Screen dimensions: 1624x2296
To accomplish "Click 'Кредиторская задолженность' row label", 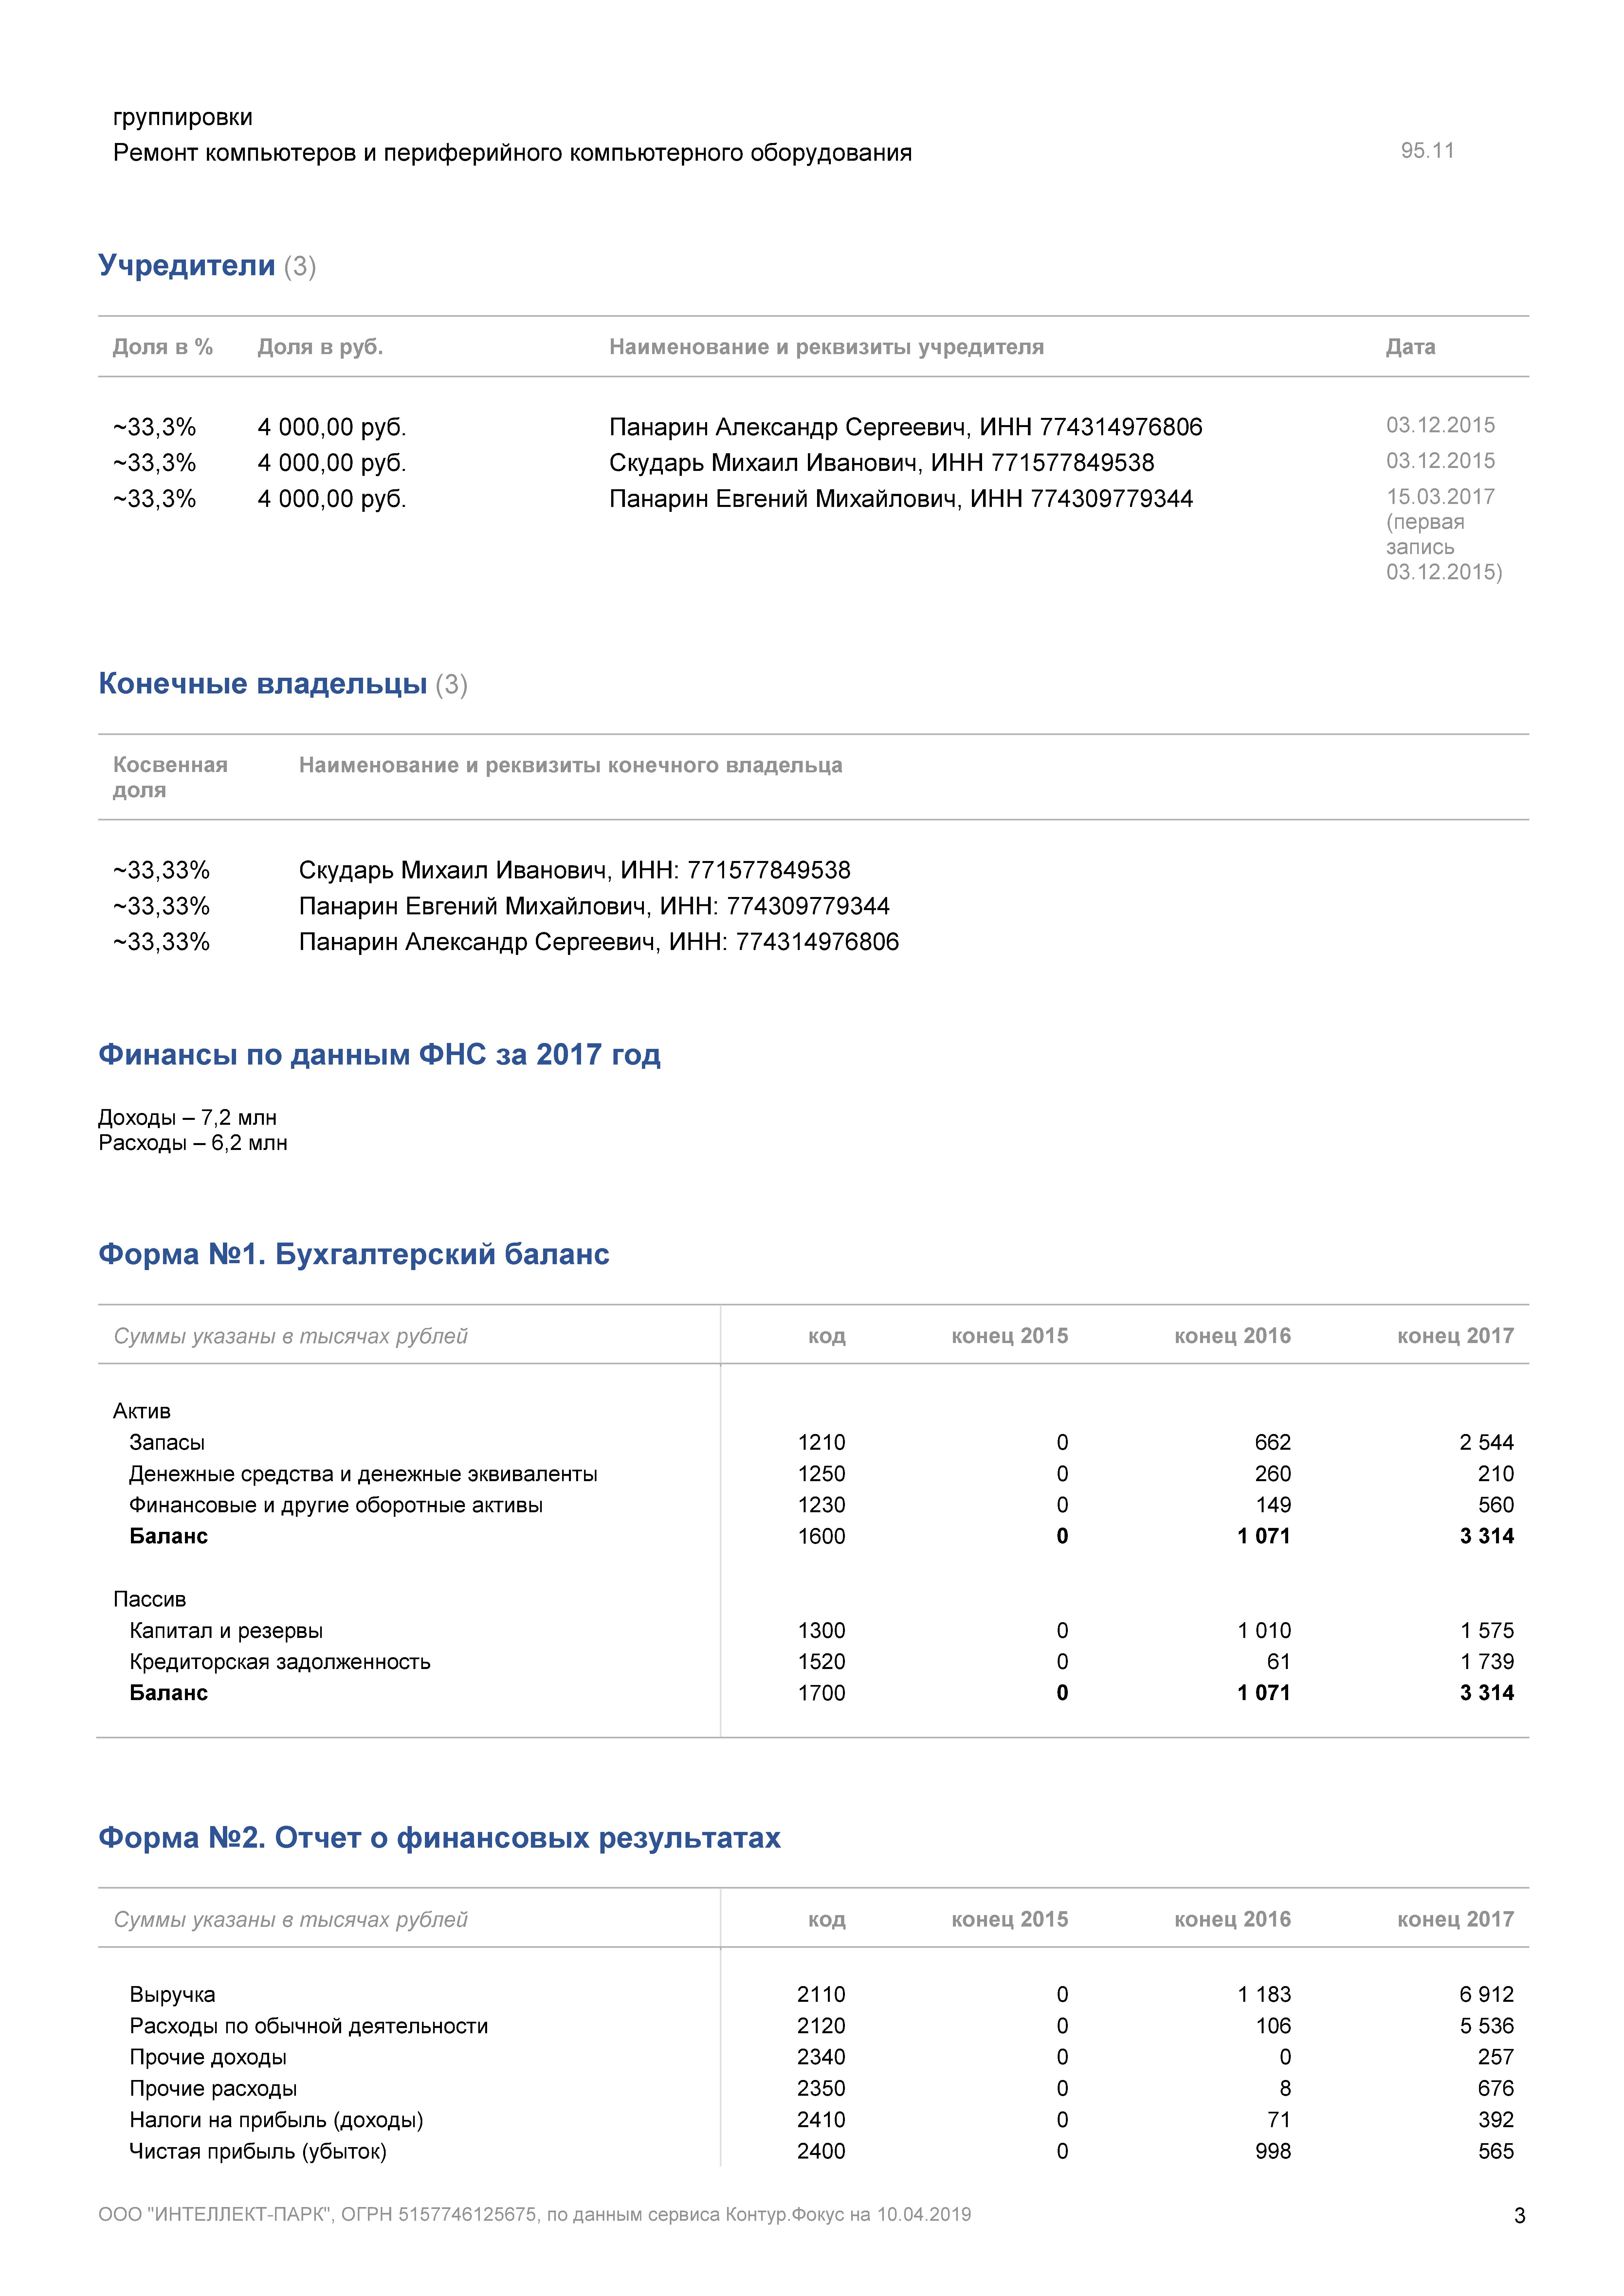I will coord(280,1662).
